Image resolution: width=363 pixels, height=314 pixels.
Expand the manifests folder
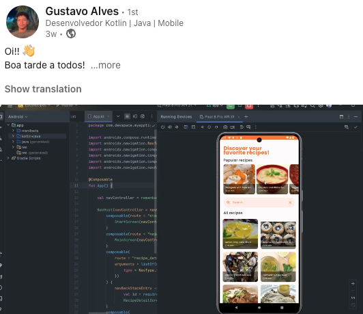[x=13, y=131]
